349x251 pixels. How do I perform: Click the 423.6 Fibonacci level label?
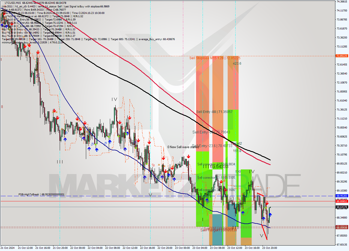[x=237, y=64]
